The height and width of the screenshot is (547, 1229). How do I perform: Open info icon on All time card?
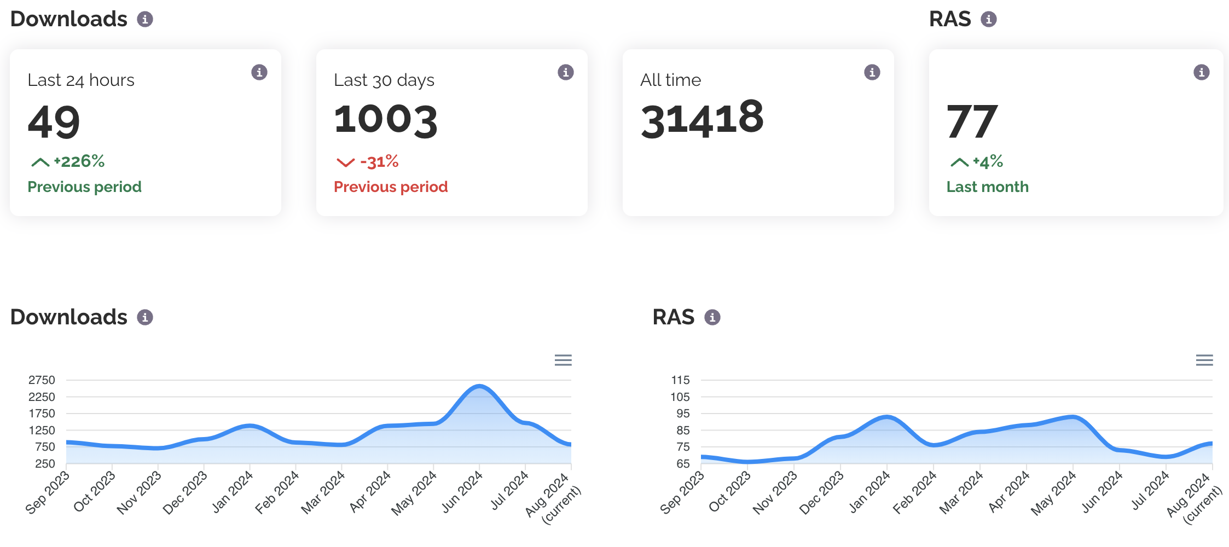(872, 72)
